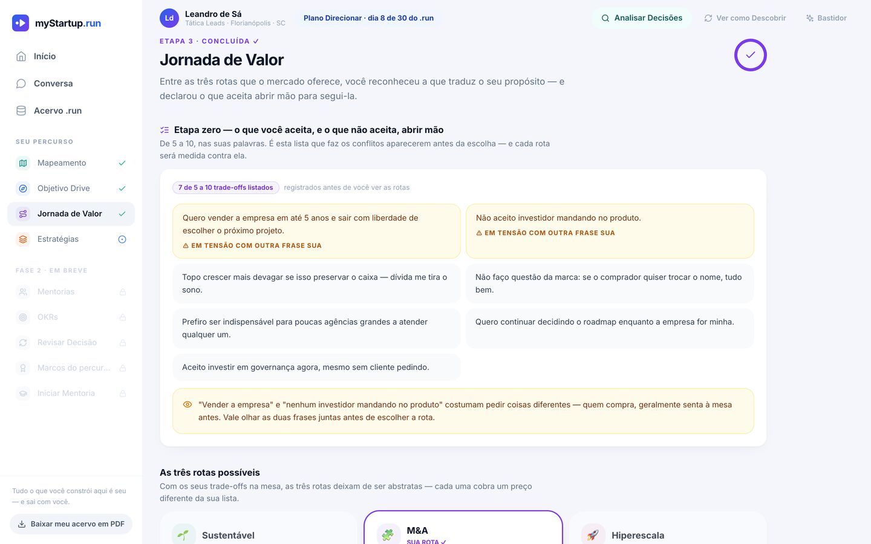Image resolution: width=871 pixels, height=544 pixels.
Task: Open the Início home icon
Action: tap(21, 56)
